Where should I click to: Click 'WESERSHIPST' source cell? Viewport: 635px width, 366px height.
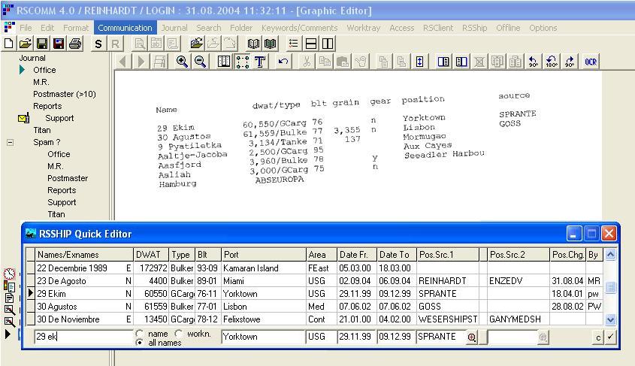[x=447, y=319]
